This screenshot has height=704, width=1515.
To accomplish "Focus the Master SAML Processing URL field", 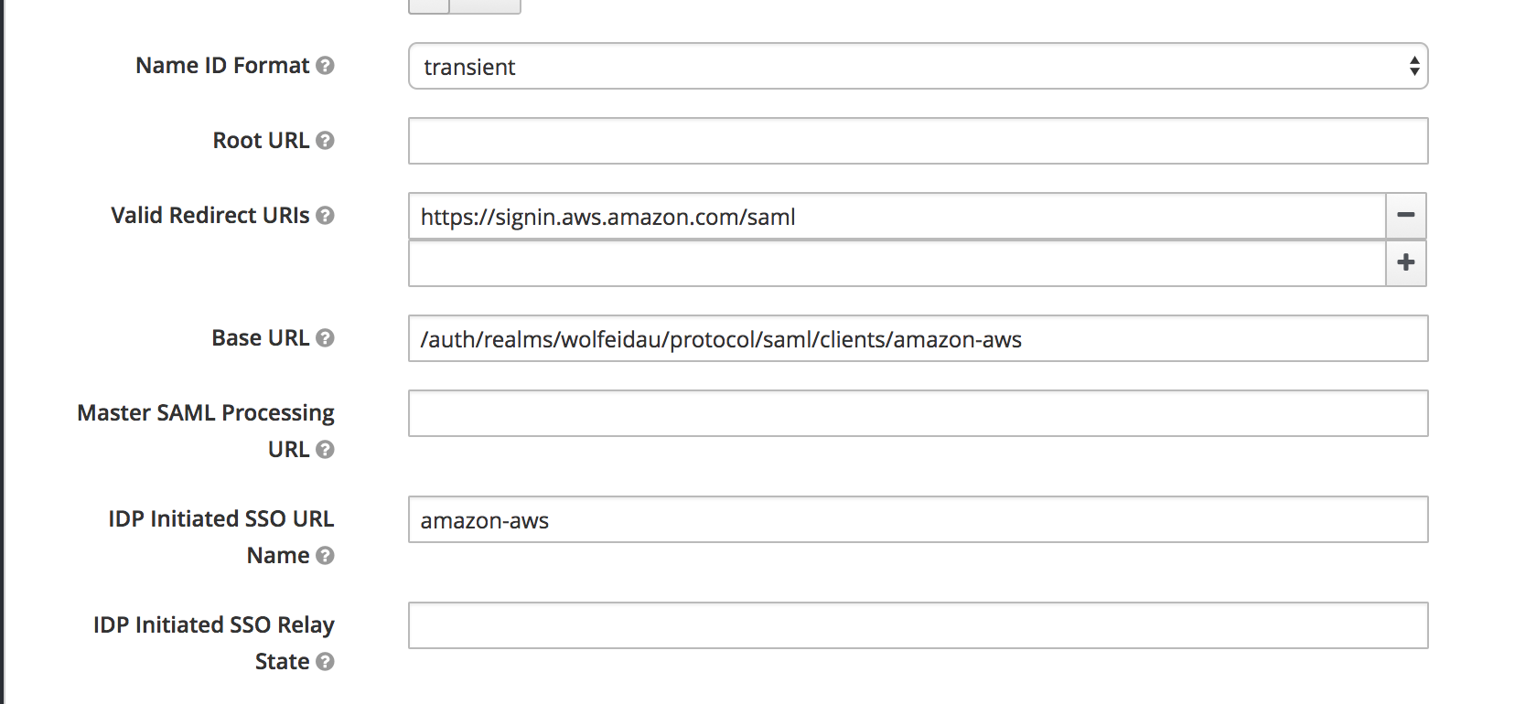I will pyautogui.click(x=918, y=413).
